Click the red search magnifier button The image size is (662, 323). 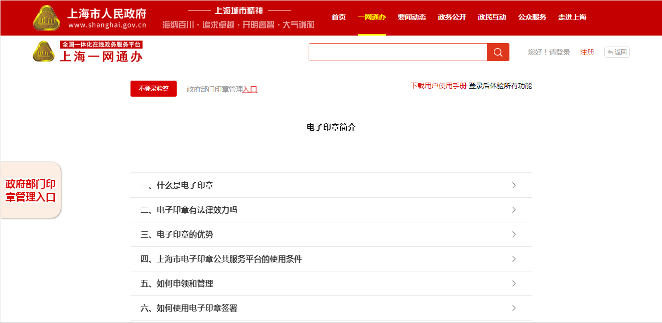click(x=498, y=52)
